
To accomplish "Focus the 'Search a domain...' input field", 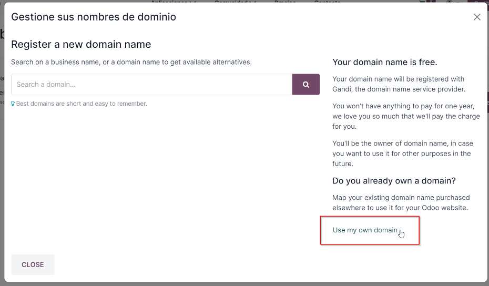I will click(x=151, y=84).
